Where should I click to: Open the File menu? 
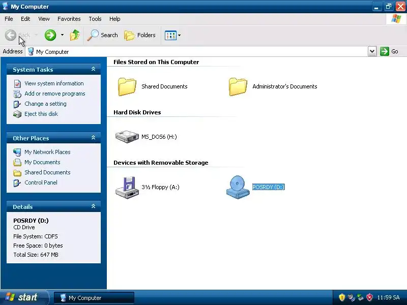coord(9,19)
